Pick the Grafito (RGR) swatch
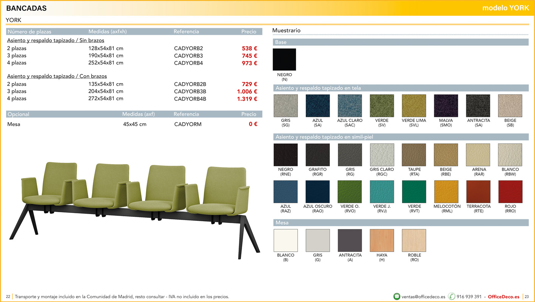 coord(318,155)
